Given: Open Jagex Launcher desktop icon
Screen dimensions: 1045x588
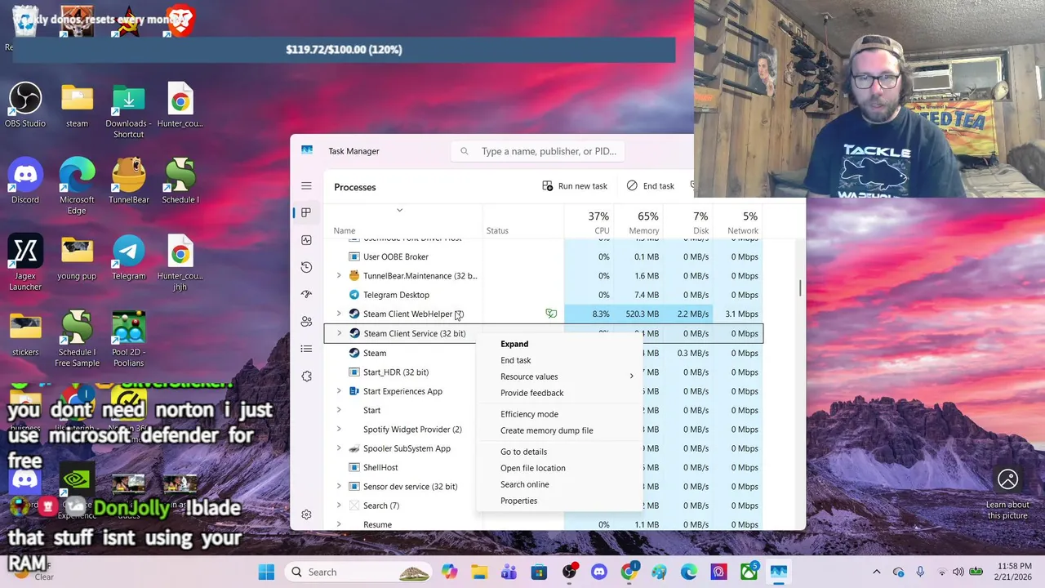Looking at the screenshot, I should (x=25, y=263).
